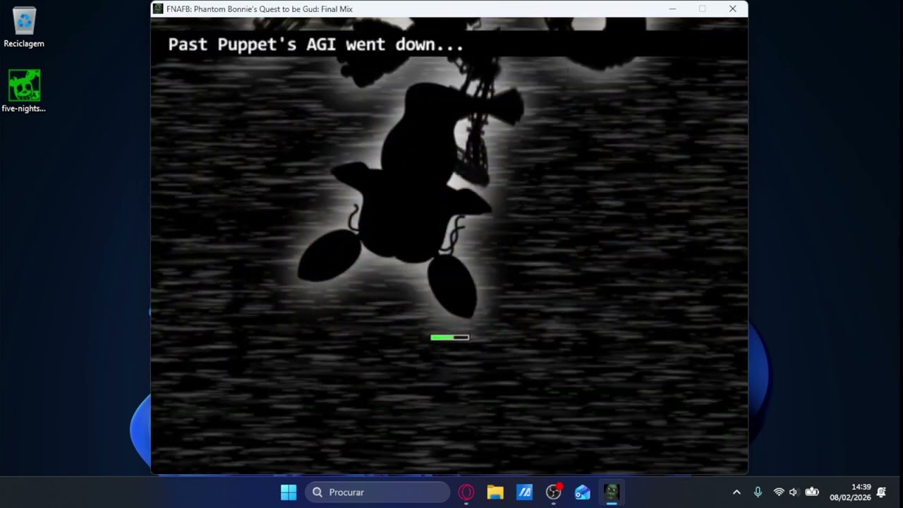Open the Outlook mail taskbar icon

[583, 492]
